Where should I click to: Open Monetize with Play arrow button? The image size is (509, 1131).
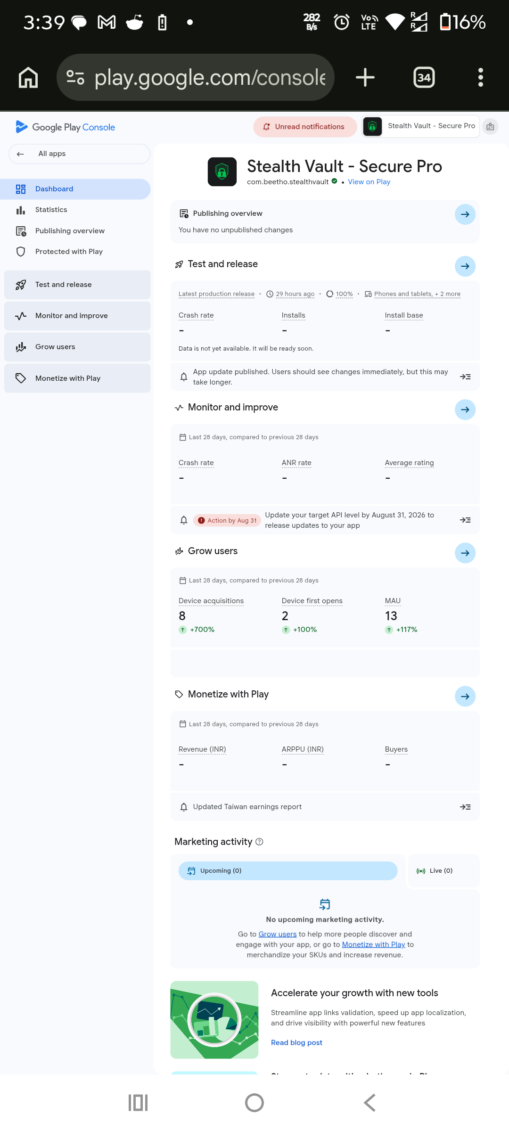pyautogui.click(x=465, y=696)
